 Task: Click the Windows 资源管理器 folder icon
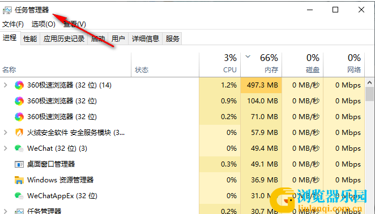click(19, 180)
